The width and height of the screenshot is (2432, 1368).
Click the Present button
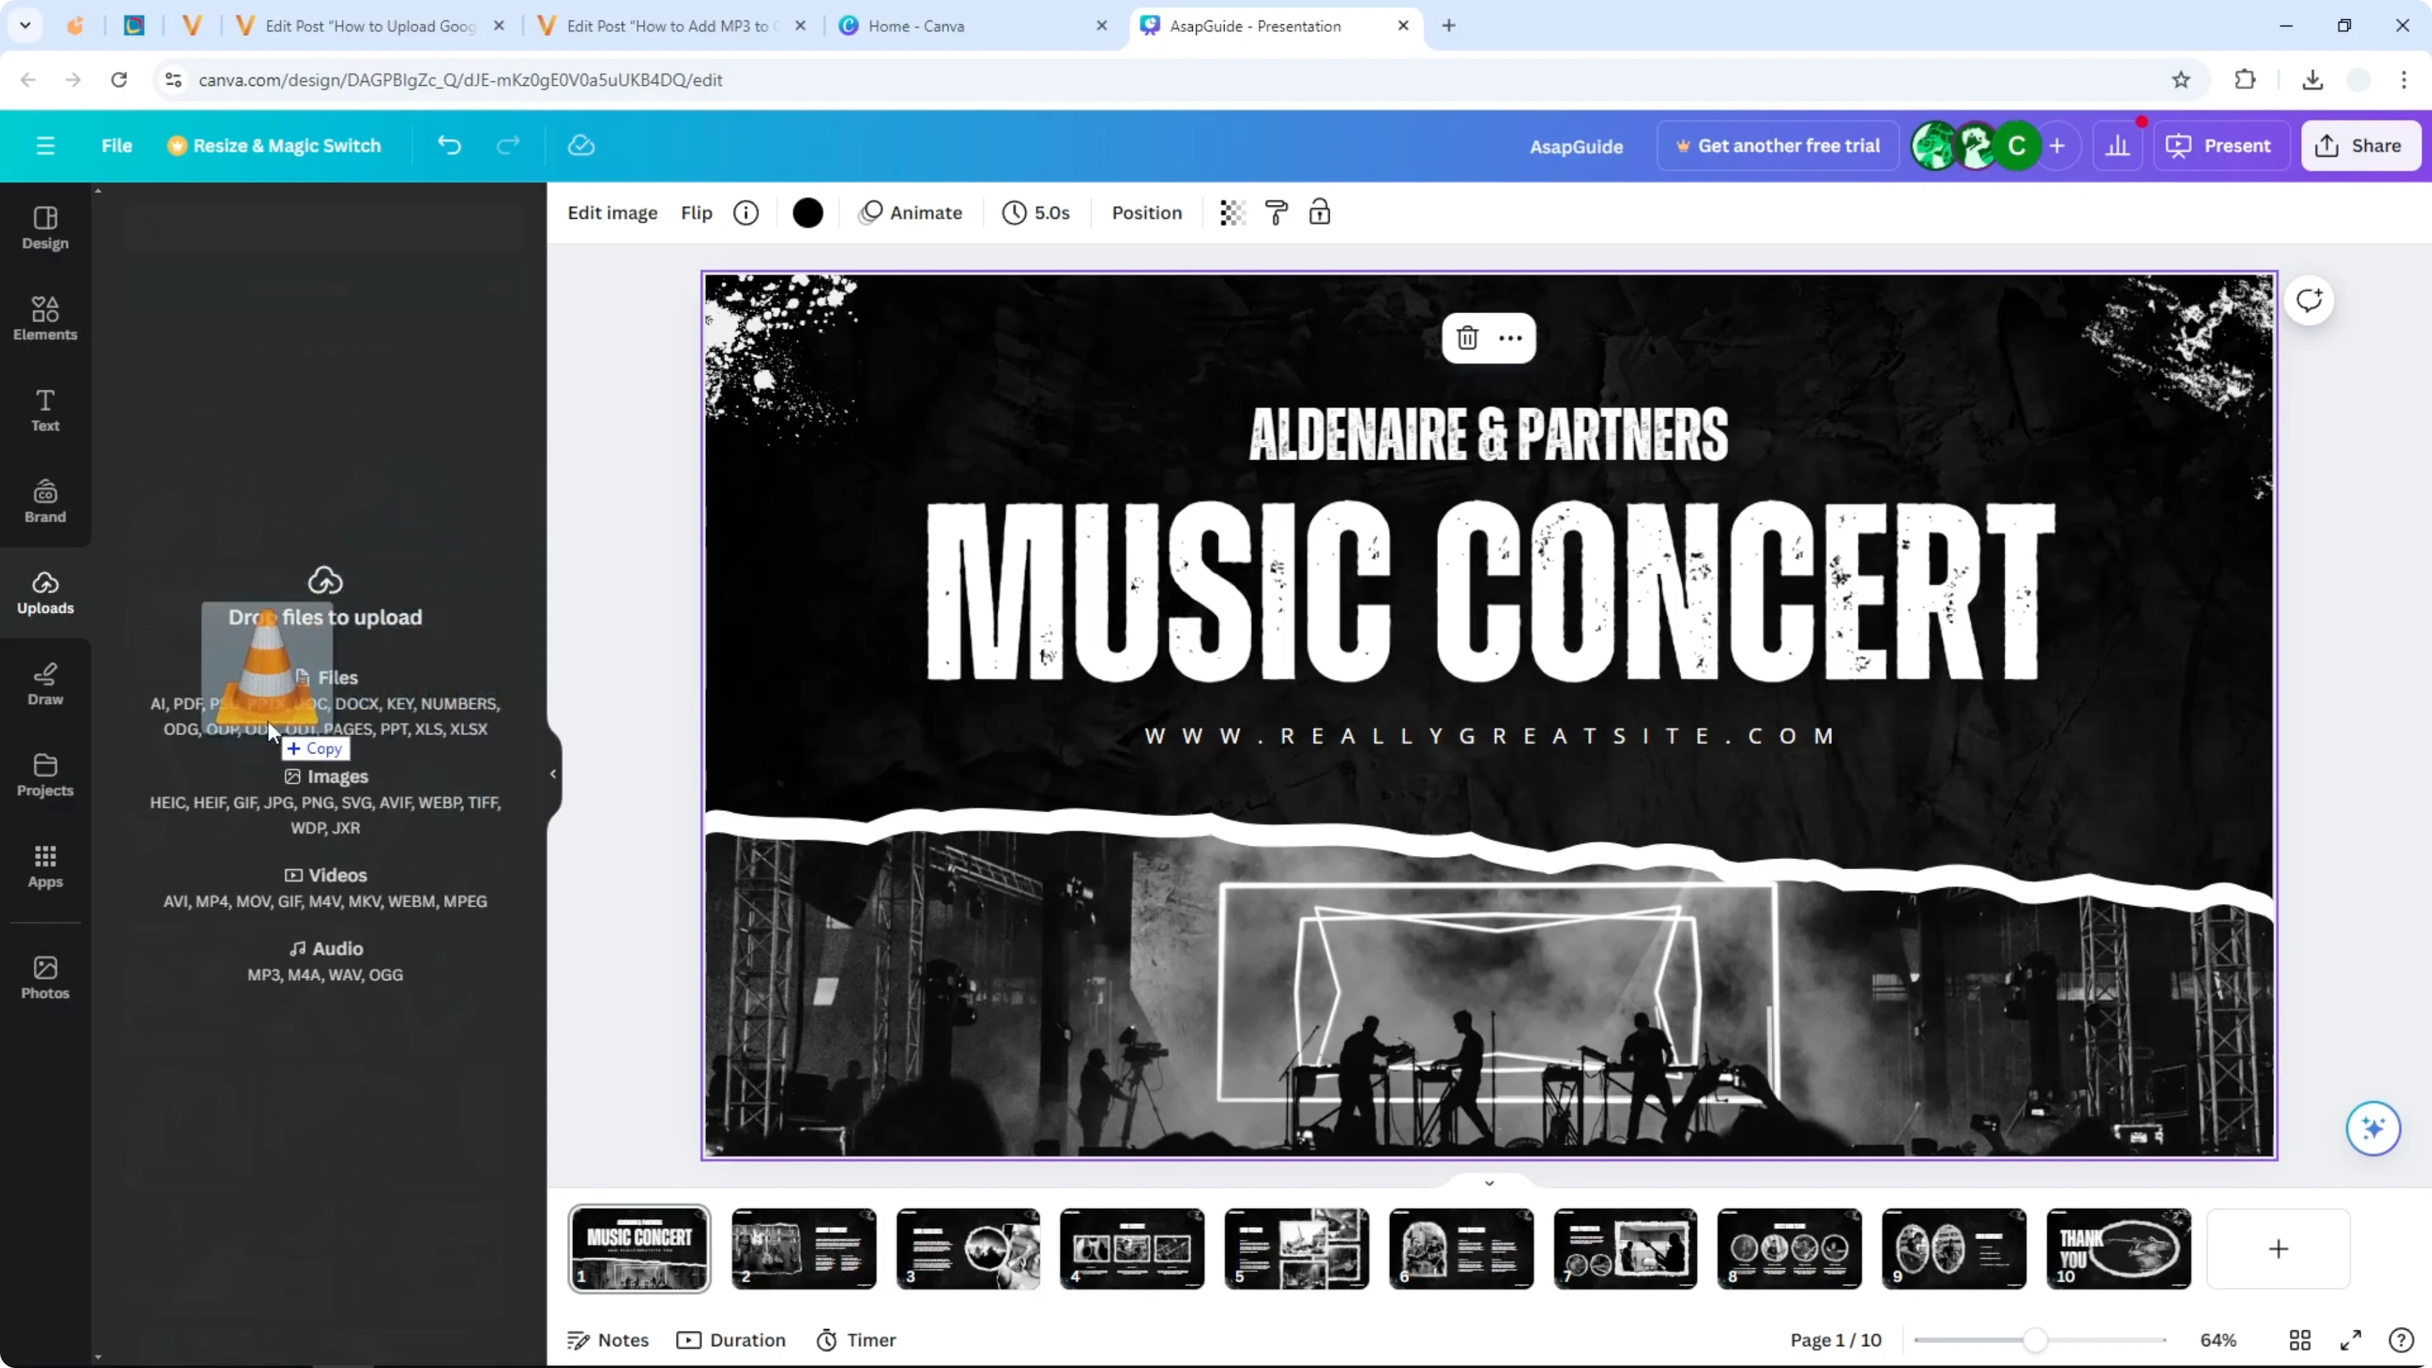pos(2220,145)
